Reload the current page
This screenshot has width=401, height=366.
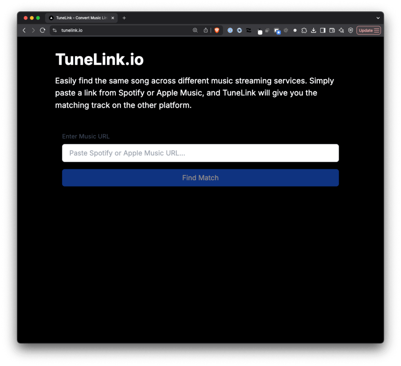(x=43, y=30)
